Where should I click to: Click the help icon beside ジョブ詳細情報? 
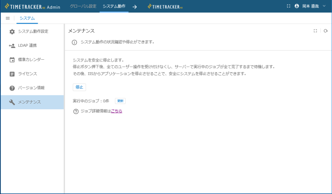pyautogui.click(x=76, y=111)
